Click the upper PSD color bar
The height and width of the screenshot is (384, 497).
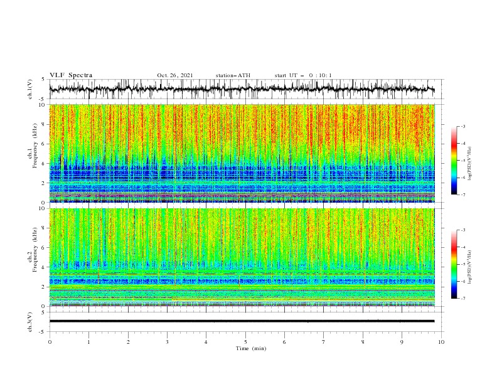(x=454, y=161)
